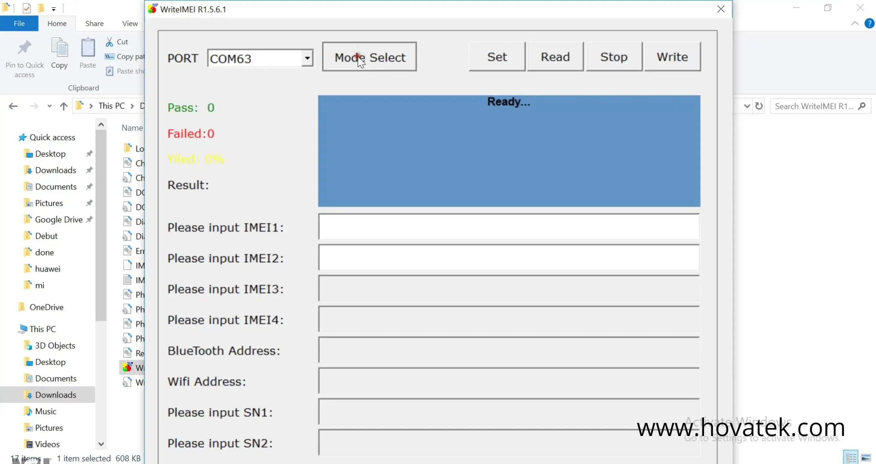Screen dimensions: 876x464
Task: Open the Downloads folder in Quick access
Action: pyautogui.click(x=55, y=170)
